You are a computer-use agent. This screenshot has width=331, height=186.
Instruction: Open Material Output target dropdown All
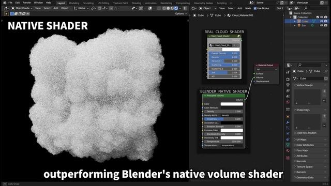pos(267,69)
